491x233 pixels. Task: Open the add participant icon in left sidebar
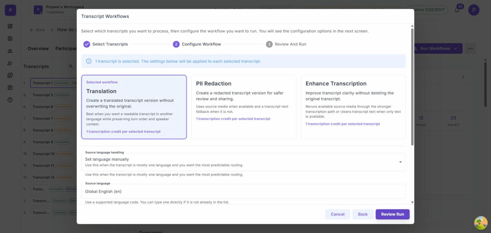tap(10, 63)
